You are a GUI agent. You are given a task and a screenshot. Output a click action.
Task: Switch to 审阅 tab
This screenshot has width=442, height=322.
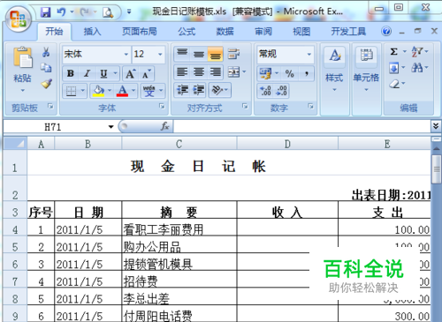263,31
